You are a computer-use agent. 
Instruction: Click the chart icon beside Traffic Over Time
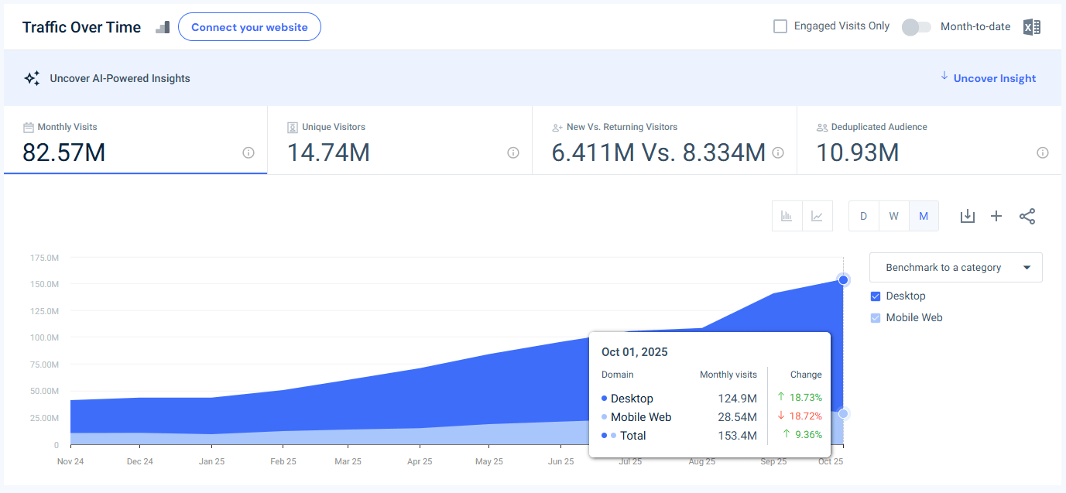(x=162, y=26)
